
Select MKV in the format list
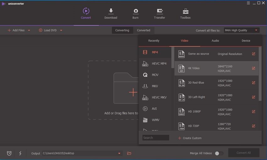tap(155, 86)
